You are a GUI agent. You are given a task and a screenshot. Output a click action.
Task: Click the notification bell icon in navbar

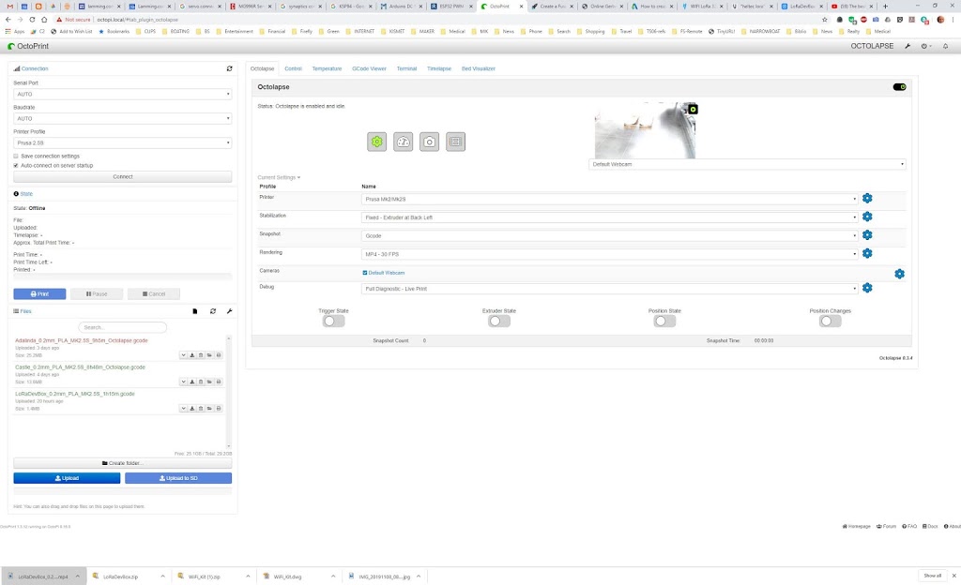coord(945,46)
